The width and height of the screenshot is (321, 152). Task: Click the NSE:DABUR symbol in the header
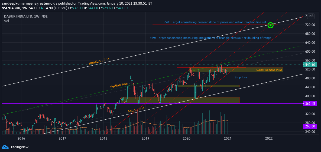tap(10, 8)
